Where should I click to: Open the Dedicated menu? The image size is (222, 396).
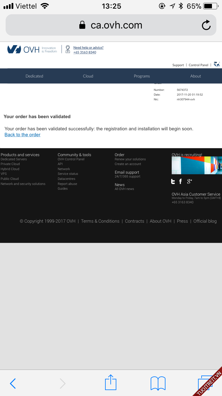[34, 76]
